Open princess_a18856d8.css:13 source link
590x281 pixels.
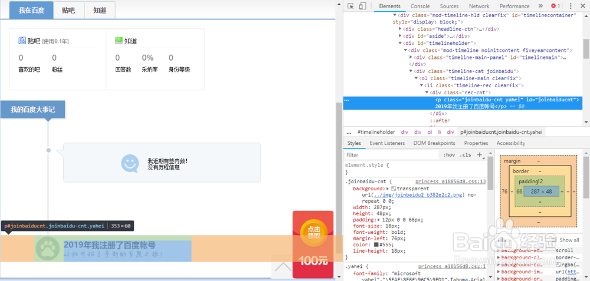click(450, 182)
